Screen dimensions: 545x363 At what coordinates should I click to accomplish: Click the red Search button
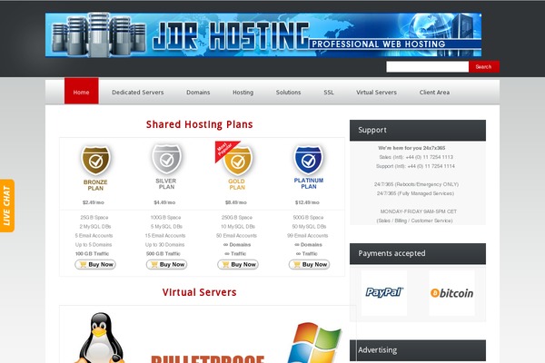[x=484, y=66]
